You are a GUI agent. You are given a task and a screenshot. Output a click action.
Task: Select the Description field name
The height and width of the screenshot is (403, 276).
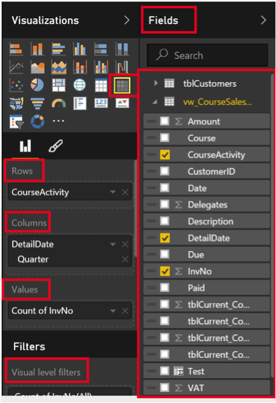pos(211,221)
